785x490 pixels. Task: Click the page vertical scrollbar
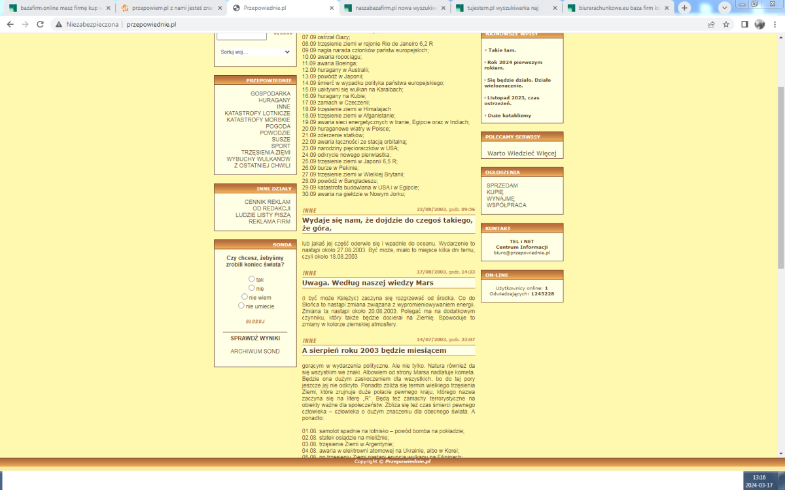780,176
